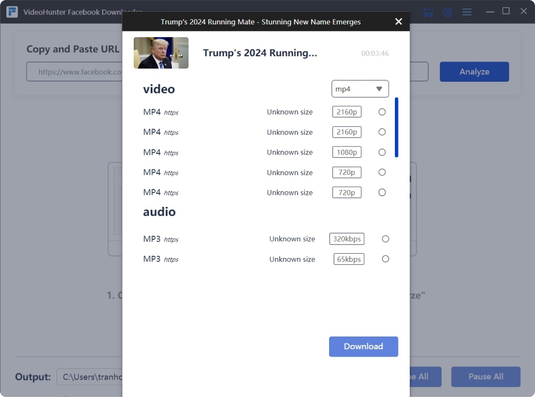Open the hamburger menu icon
This screenshot has width=535, height=397.
point(467,12)
